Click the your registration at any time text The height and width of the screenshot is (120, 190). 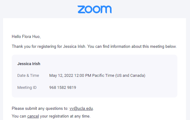tap(65, 116)
